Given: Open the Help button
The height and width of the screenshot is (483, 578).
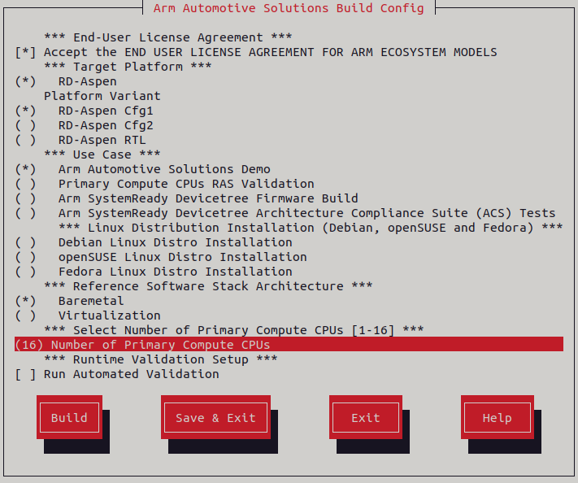Looking at the screenshot, I should 498,417.
